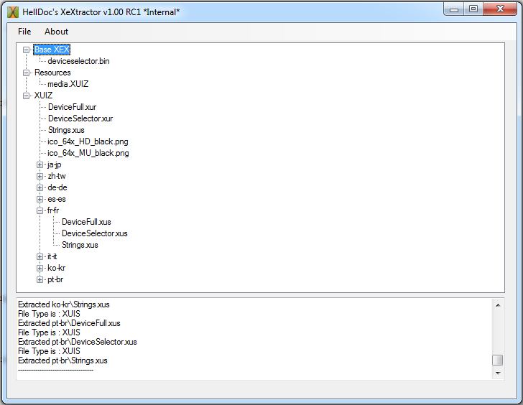This screenshot has width=523, height=405.
Task: Select ico_64x_MU_black.png item
Action: (88, 153)
